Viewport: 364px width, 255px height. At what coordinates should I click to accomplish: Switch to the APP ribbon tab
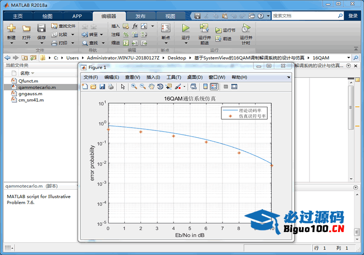point(77,16)
